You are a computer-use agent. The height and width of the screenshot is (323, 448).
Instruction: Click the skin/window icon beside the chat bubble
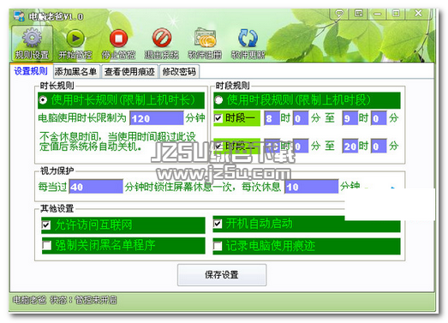[x=358, y=13]
